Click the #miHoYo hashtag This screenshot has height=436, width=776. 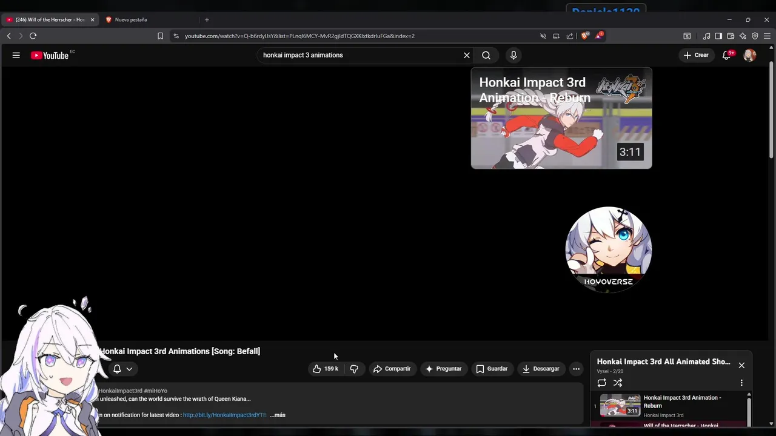(x=155, y=391)
